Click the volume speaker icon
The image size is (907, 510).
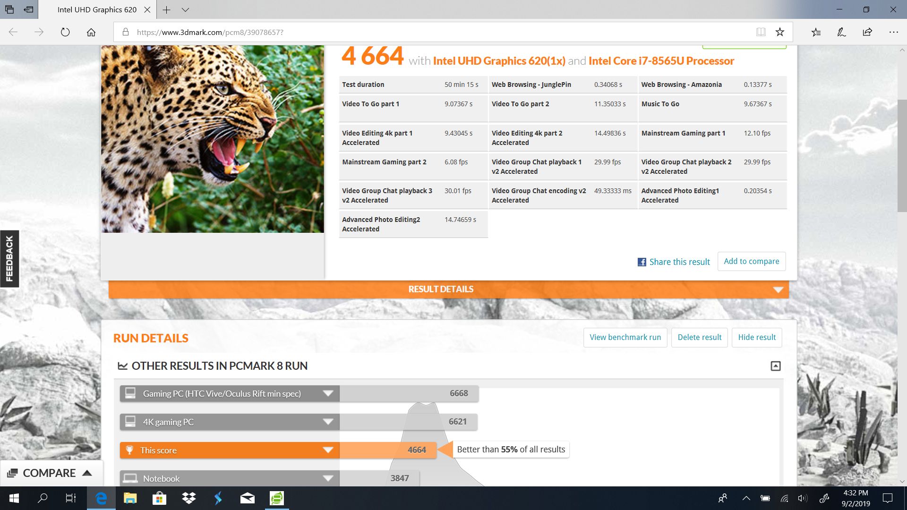pyautogui.click(x=802, y=498)
